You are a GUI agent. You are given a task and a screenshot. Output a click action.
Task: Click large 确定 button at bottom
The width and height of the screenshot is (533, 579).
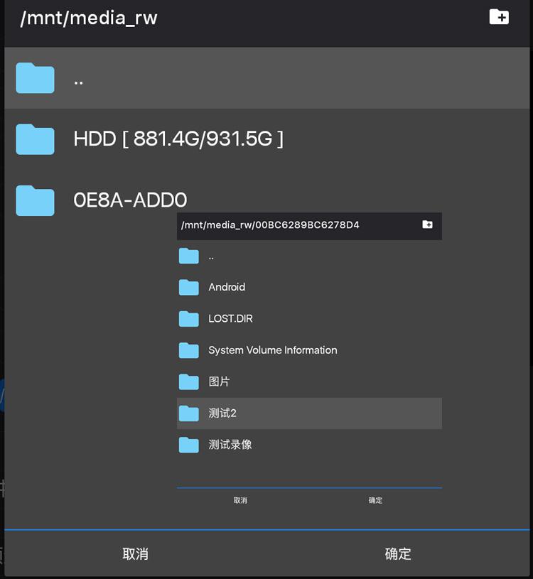(398, 554)
